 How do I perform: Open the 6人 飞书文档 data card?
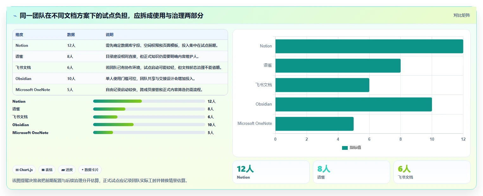(x=432, y=172)
